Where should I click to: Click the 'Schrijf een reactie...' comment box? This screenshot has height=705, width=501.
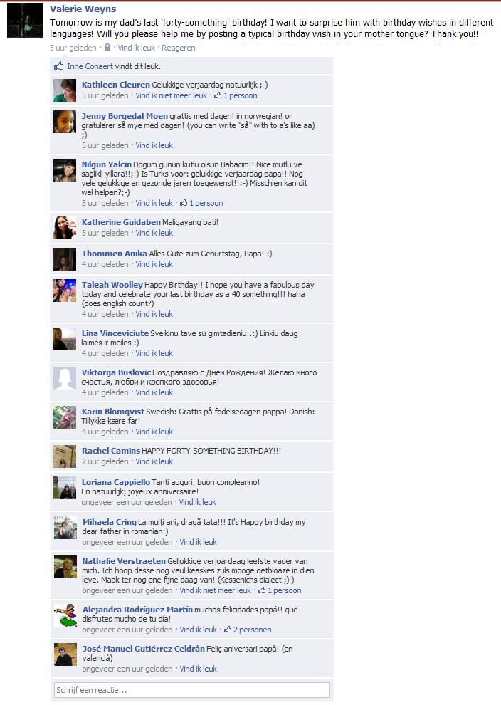click(x=192, y=690)
